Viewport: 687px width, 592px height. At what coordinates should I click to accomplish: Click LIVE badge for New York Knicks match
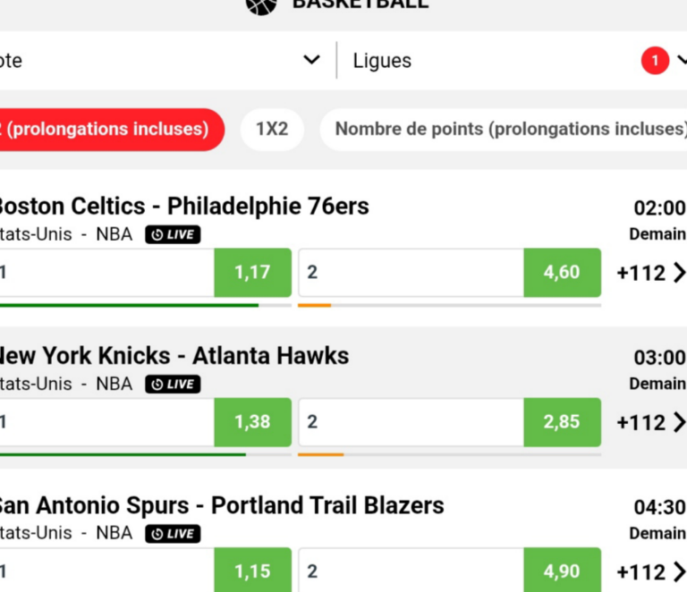click(173, 385)
